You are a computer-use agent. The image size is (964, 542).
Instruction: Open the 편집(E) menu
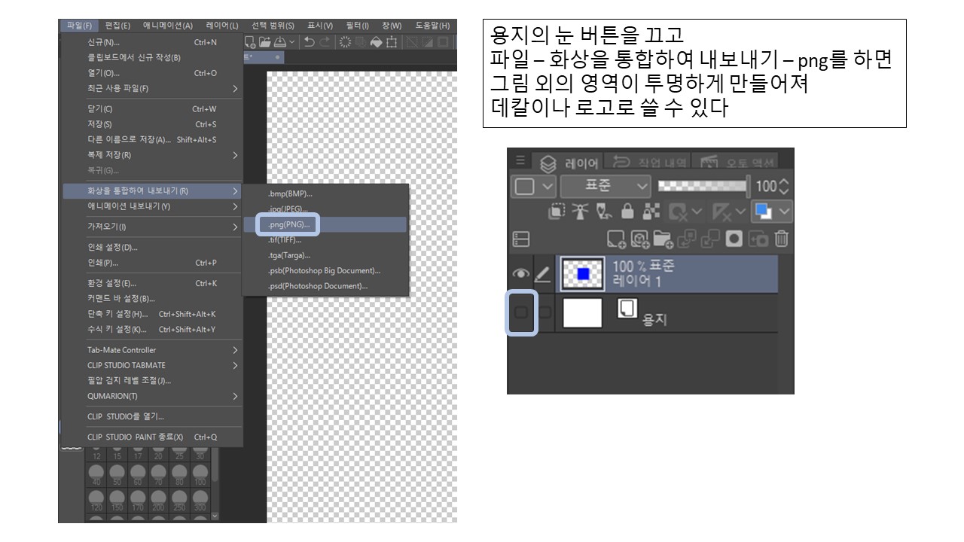116,25
